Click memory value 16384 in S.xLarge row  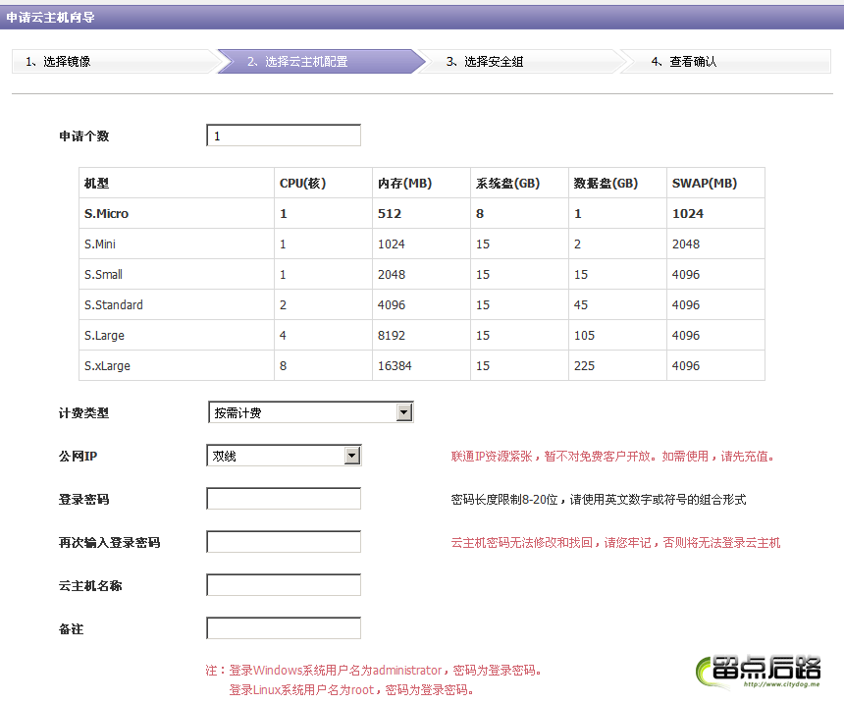coord(395,365)
